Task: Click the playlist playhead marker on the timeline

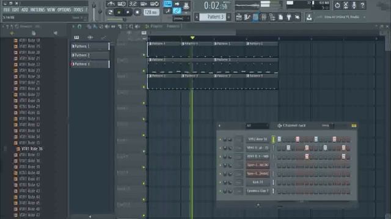Action: tap(192, 38)
